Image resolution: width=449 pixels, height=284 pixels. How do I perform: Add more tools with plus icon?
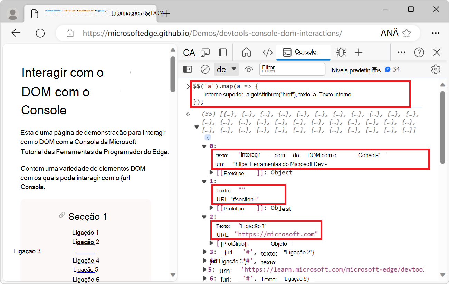359,53
